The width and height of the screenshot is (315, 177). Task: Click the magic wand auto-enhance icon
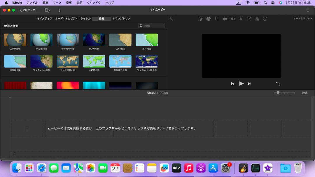tap(171, 19)
